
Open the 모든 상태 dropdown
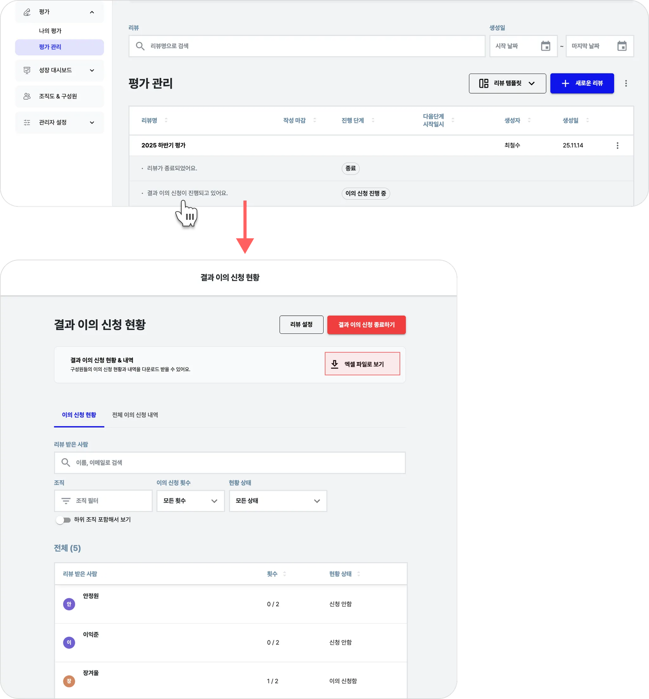[277, 501]
